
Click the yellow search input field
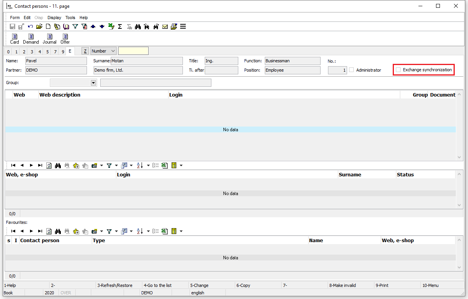coord(133,51)
